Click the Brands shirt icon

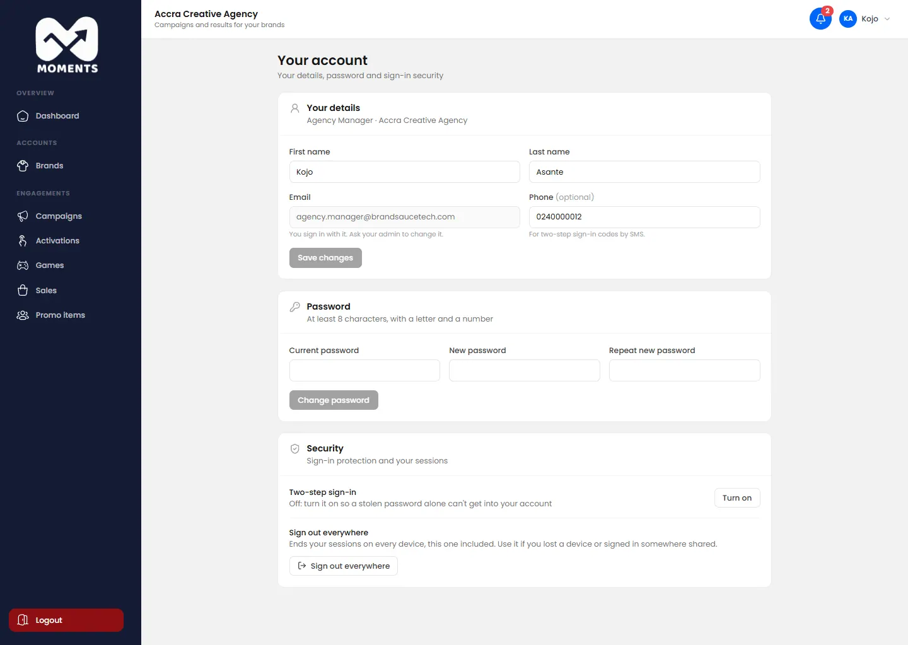tap(23, 166)
